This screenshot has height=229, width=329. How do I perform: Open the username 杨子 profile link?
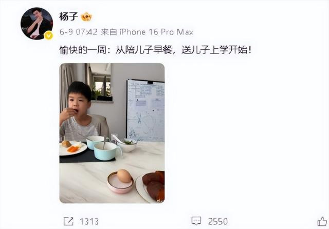pos(68,16)
